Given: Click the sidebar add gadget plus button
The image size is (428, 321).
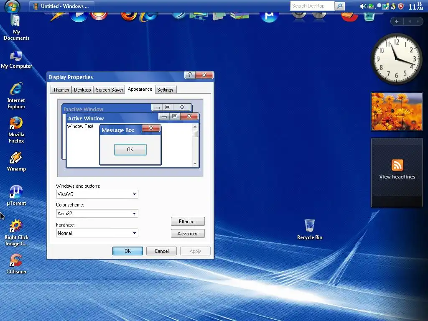Looking at the screenshot, I should 397,21.
